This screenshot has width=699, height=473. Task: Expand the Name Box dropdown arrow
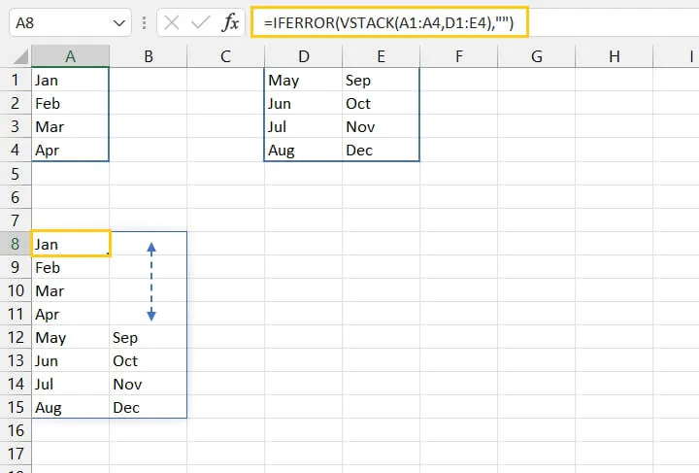[119, 22]
